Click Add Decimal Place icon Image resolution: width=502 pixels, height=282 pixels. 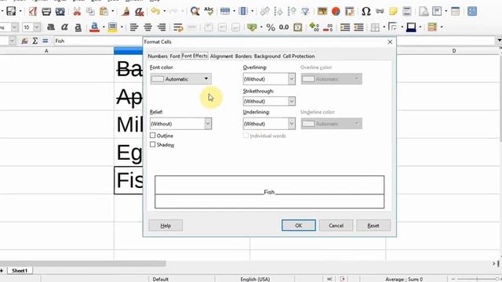tap(314, 27)
